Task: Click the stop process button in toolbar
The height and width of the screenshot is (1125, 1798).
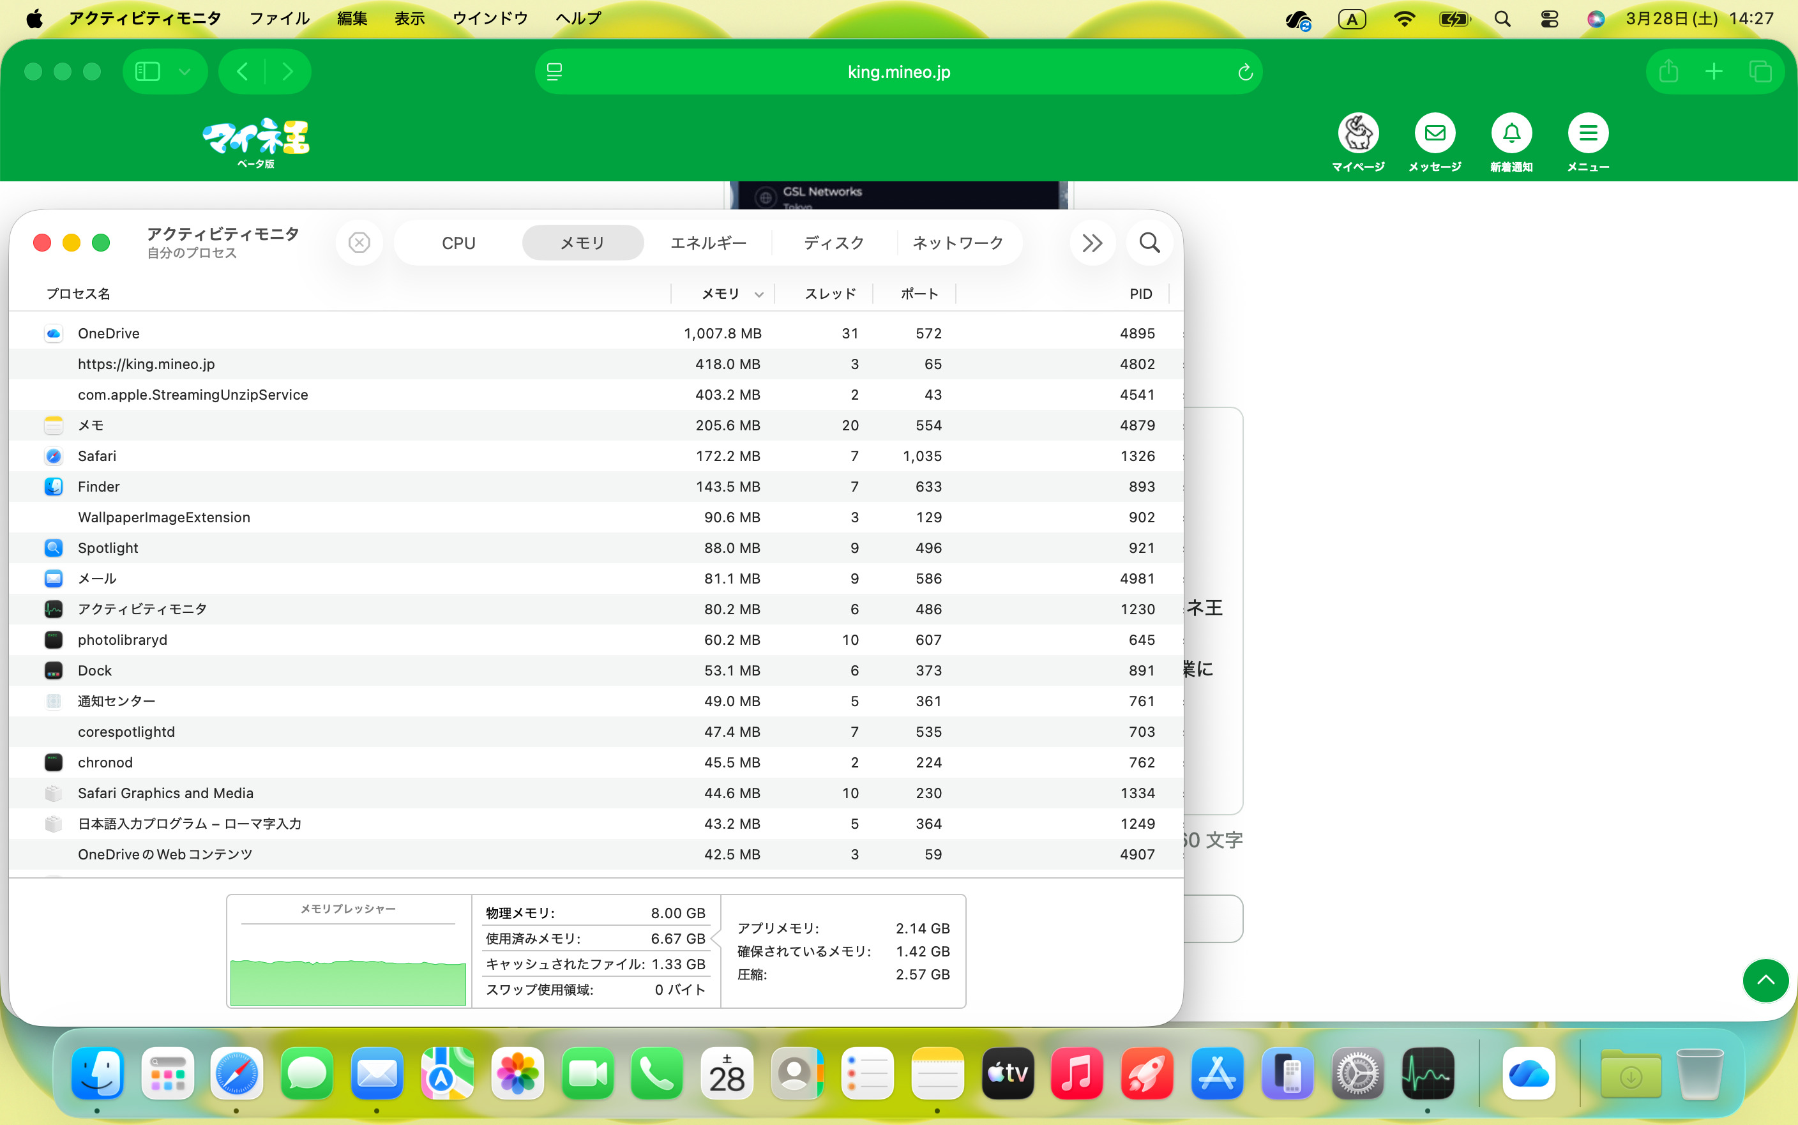Action: pyautogui.click(x=359, y=243)
